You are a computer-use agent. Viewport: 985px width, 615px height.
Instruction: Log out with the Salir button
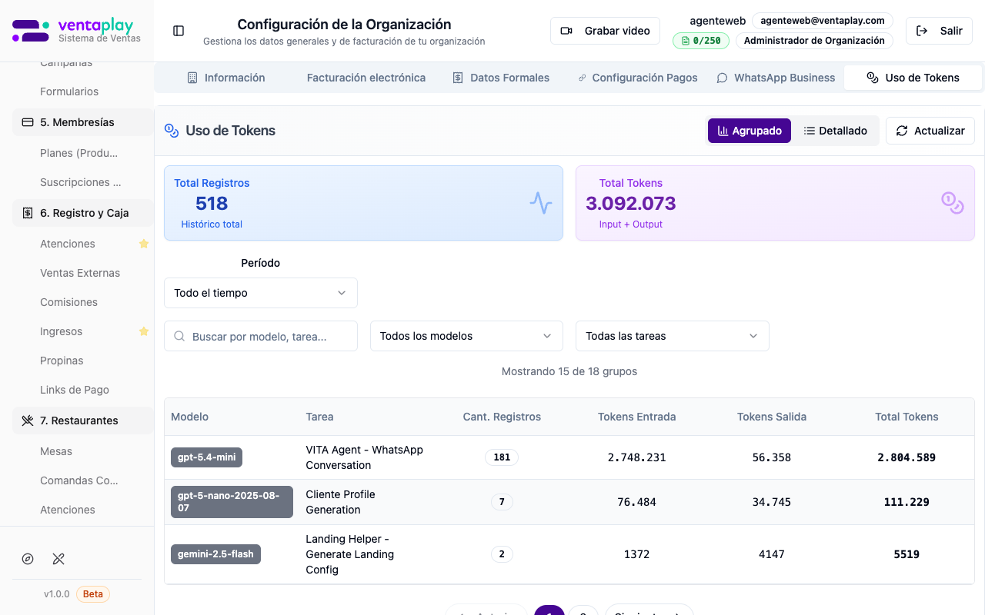point(939,31)
